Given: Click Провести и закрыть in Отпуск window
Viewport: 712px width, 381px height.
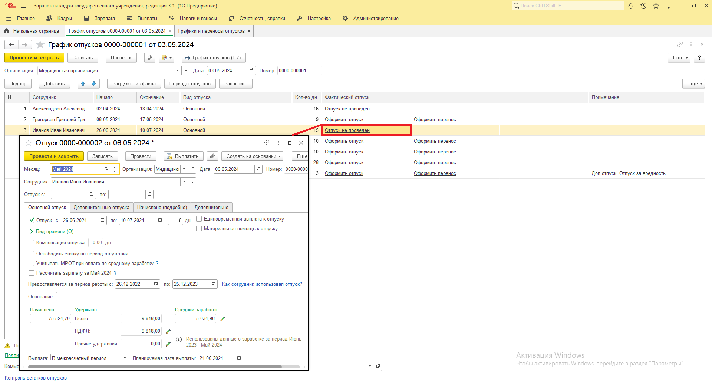Looking at the screenshot, I should pos(54,156).
